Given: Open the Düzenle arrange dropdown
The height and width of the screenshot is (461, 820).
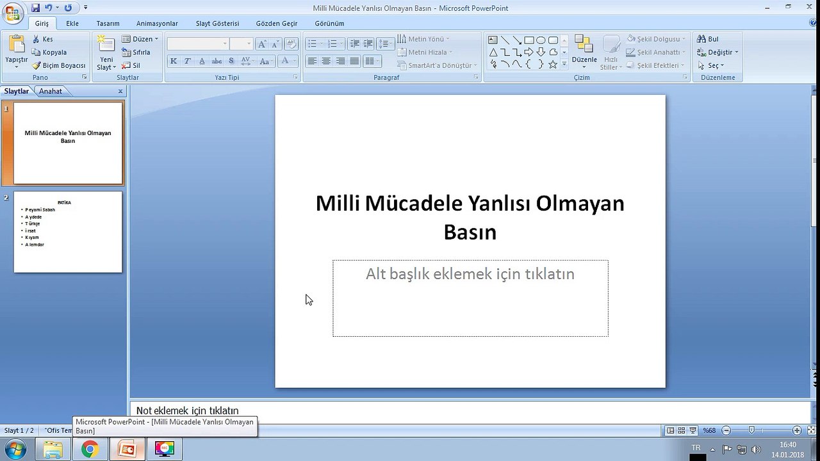Looking at the screenshot, I should 584,52.
